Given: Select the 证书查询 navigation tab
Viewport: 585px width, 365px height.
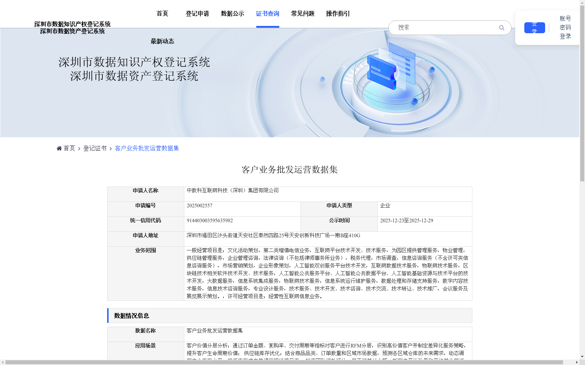Looking at the screenshot, I should [x=268, y=14].
